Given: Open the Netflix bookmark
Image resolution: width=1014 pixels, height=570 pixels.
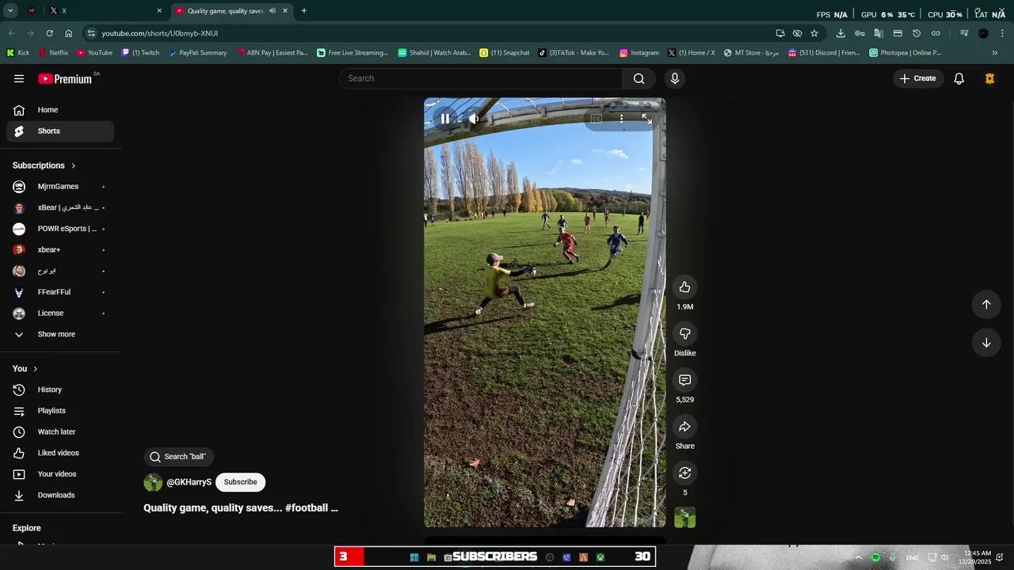Looking at the screenshot, I should (x=54, y=53).
